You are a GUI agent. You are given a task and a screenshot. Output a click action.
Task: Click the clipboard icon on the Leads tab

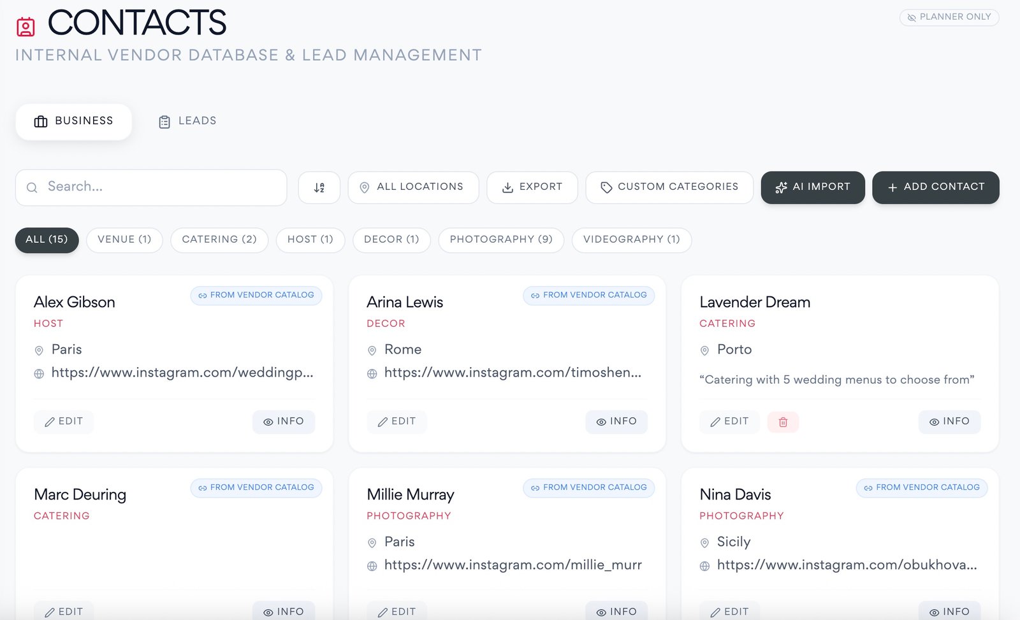[x=164, y=122]
